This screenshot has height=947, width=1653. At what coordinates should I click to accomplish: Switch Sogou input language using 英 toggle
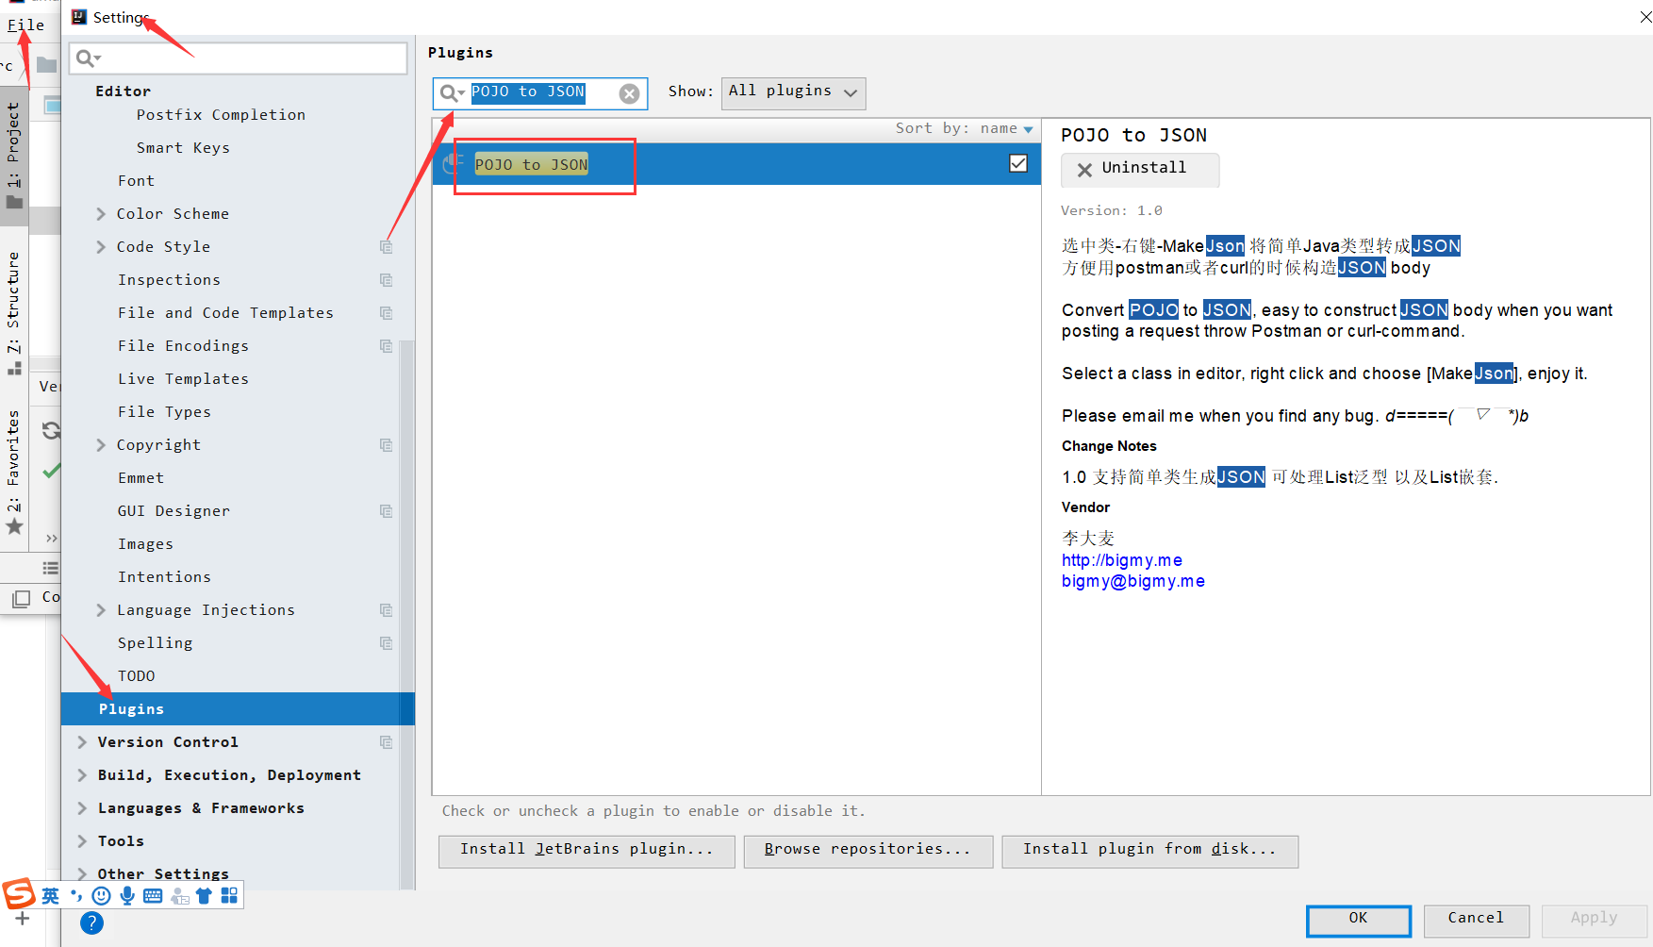[51, 895]
